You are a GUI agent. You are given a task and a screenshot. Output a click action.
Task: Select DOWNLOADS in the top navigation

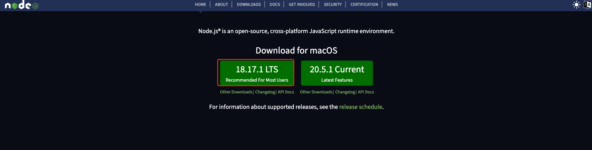click(x=248, y=5)
